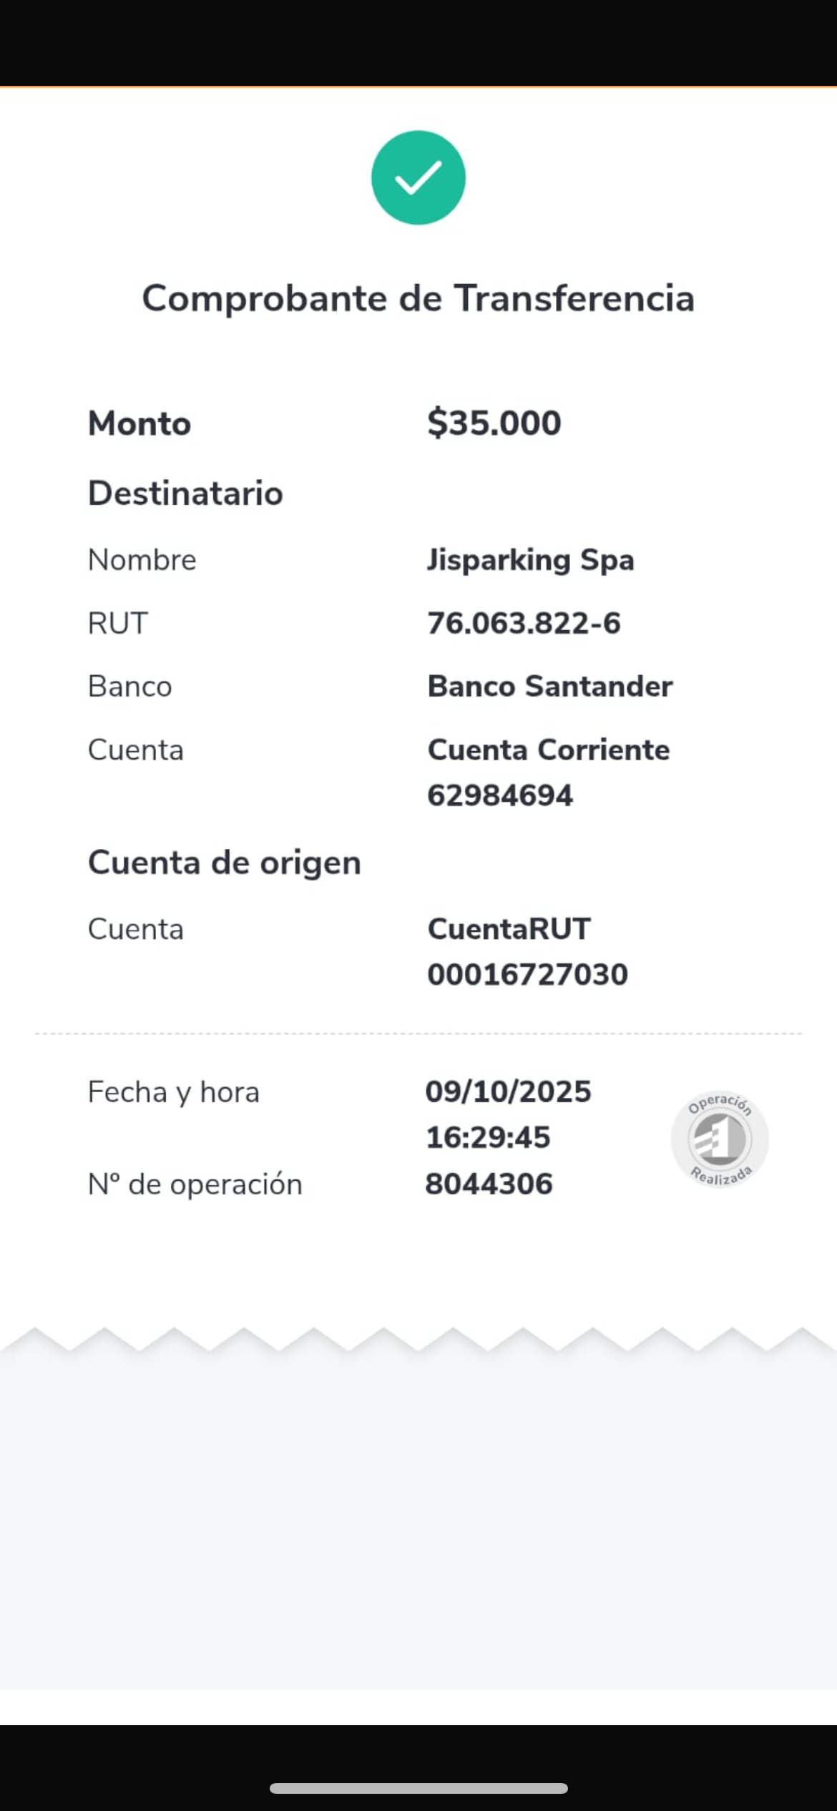This screenshot has width=837, height=1811.
Task: Select the RUT number 76.063.822-6
Action: [x=524, y=623]
